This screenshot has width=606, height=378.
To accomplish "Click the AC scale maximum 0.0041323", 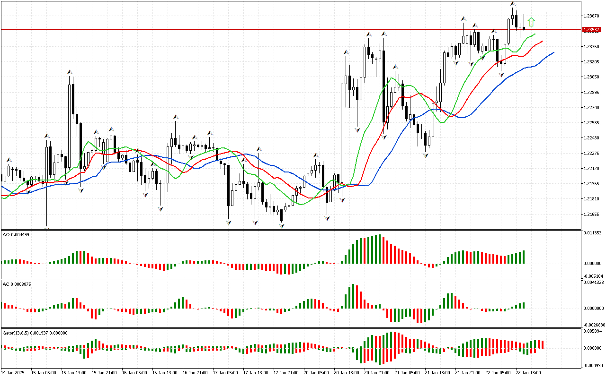I will 593,283.
